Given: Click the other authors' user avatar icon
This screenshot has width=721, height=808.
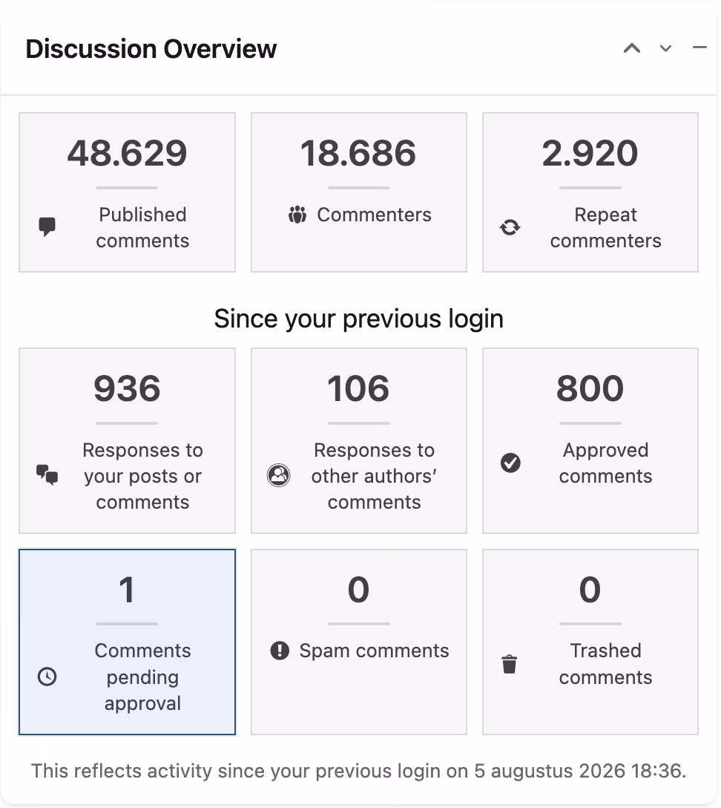Looking at the screenshot, I should tap(278, 475).
